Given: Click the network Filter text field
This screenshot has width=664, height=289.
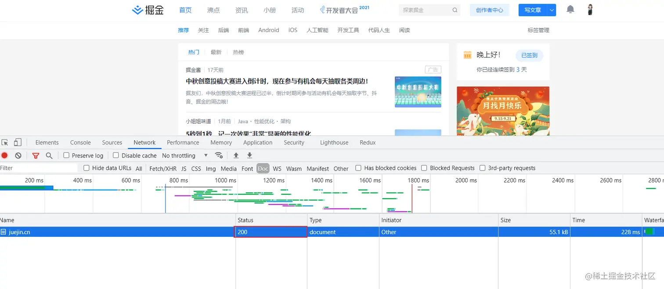Looking at the screenshot, I should coord(39,168).
